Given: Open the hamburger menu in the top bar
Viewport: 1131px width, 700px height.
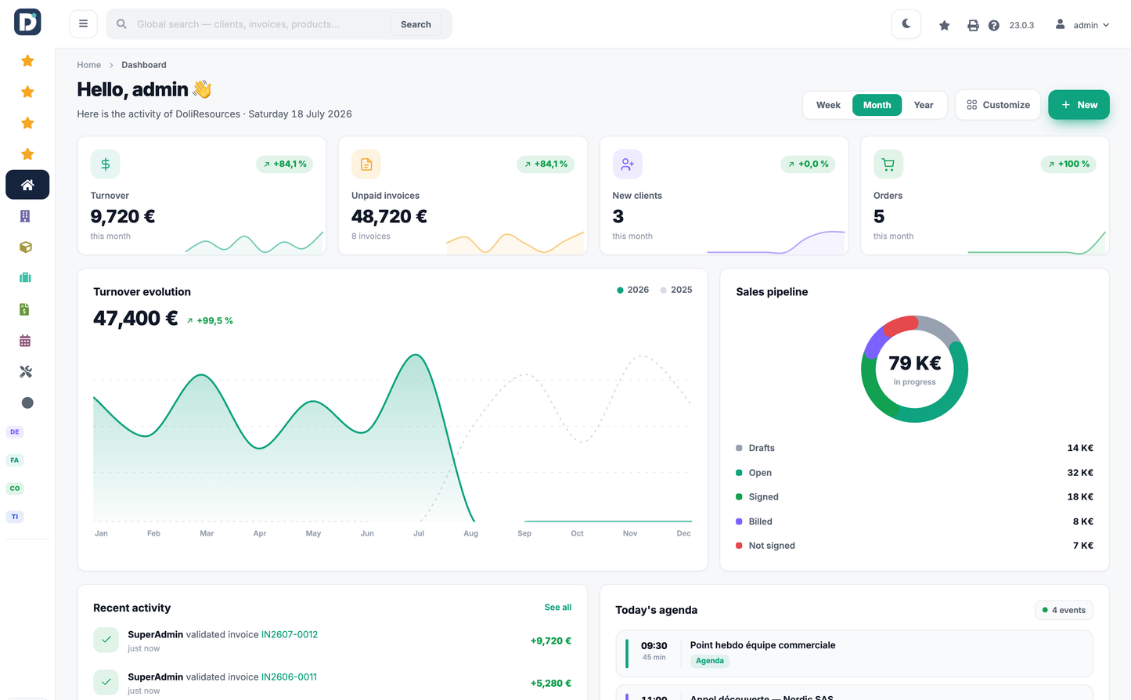Looking at the screenshot, I should coord(83,24).
